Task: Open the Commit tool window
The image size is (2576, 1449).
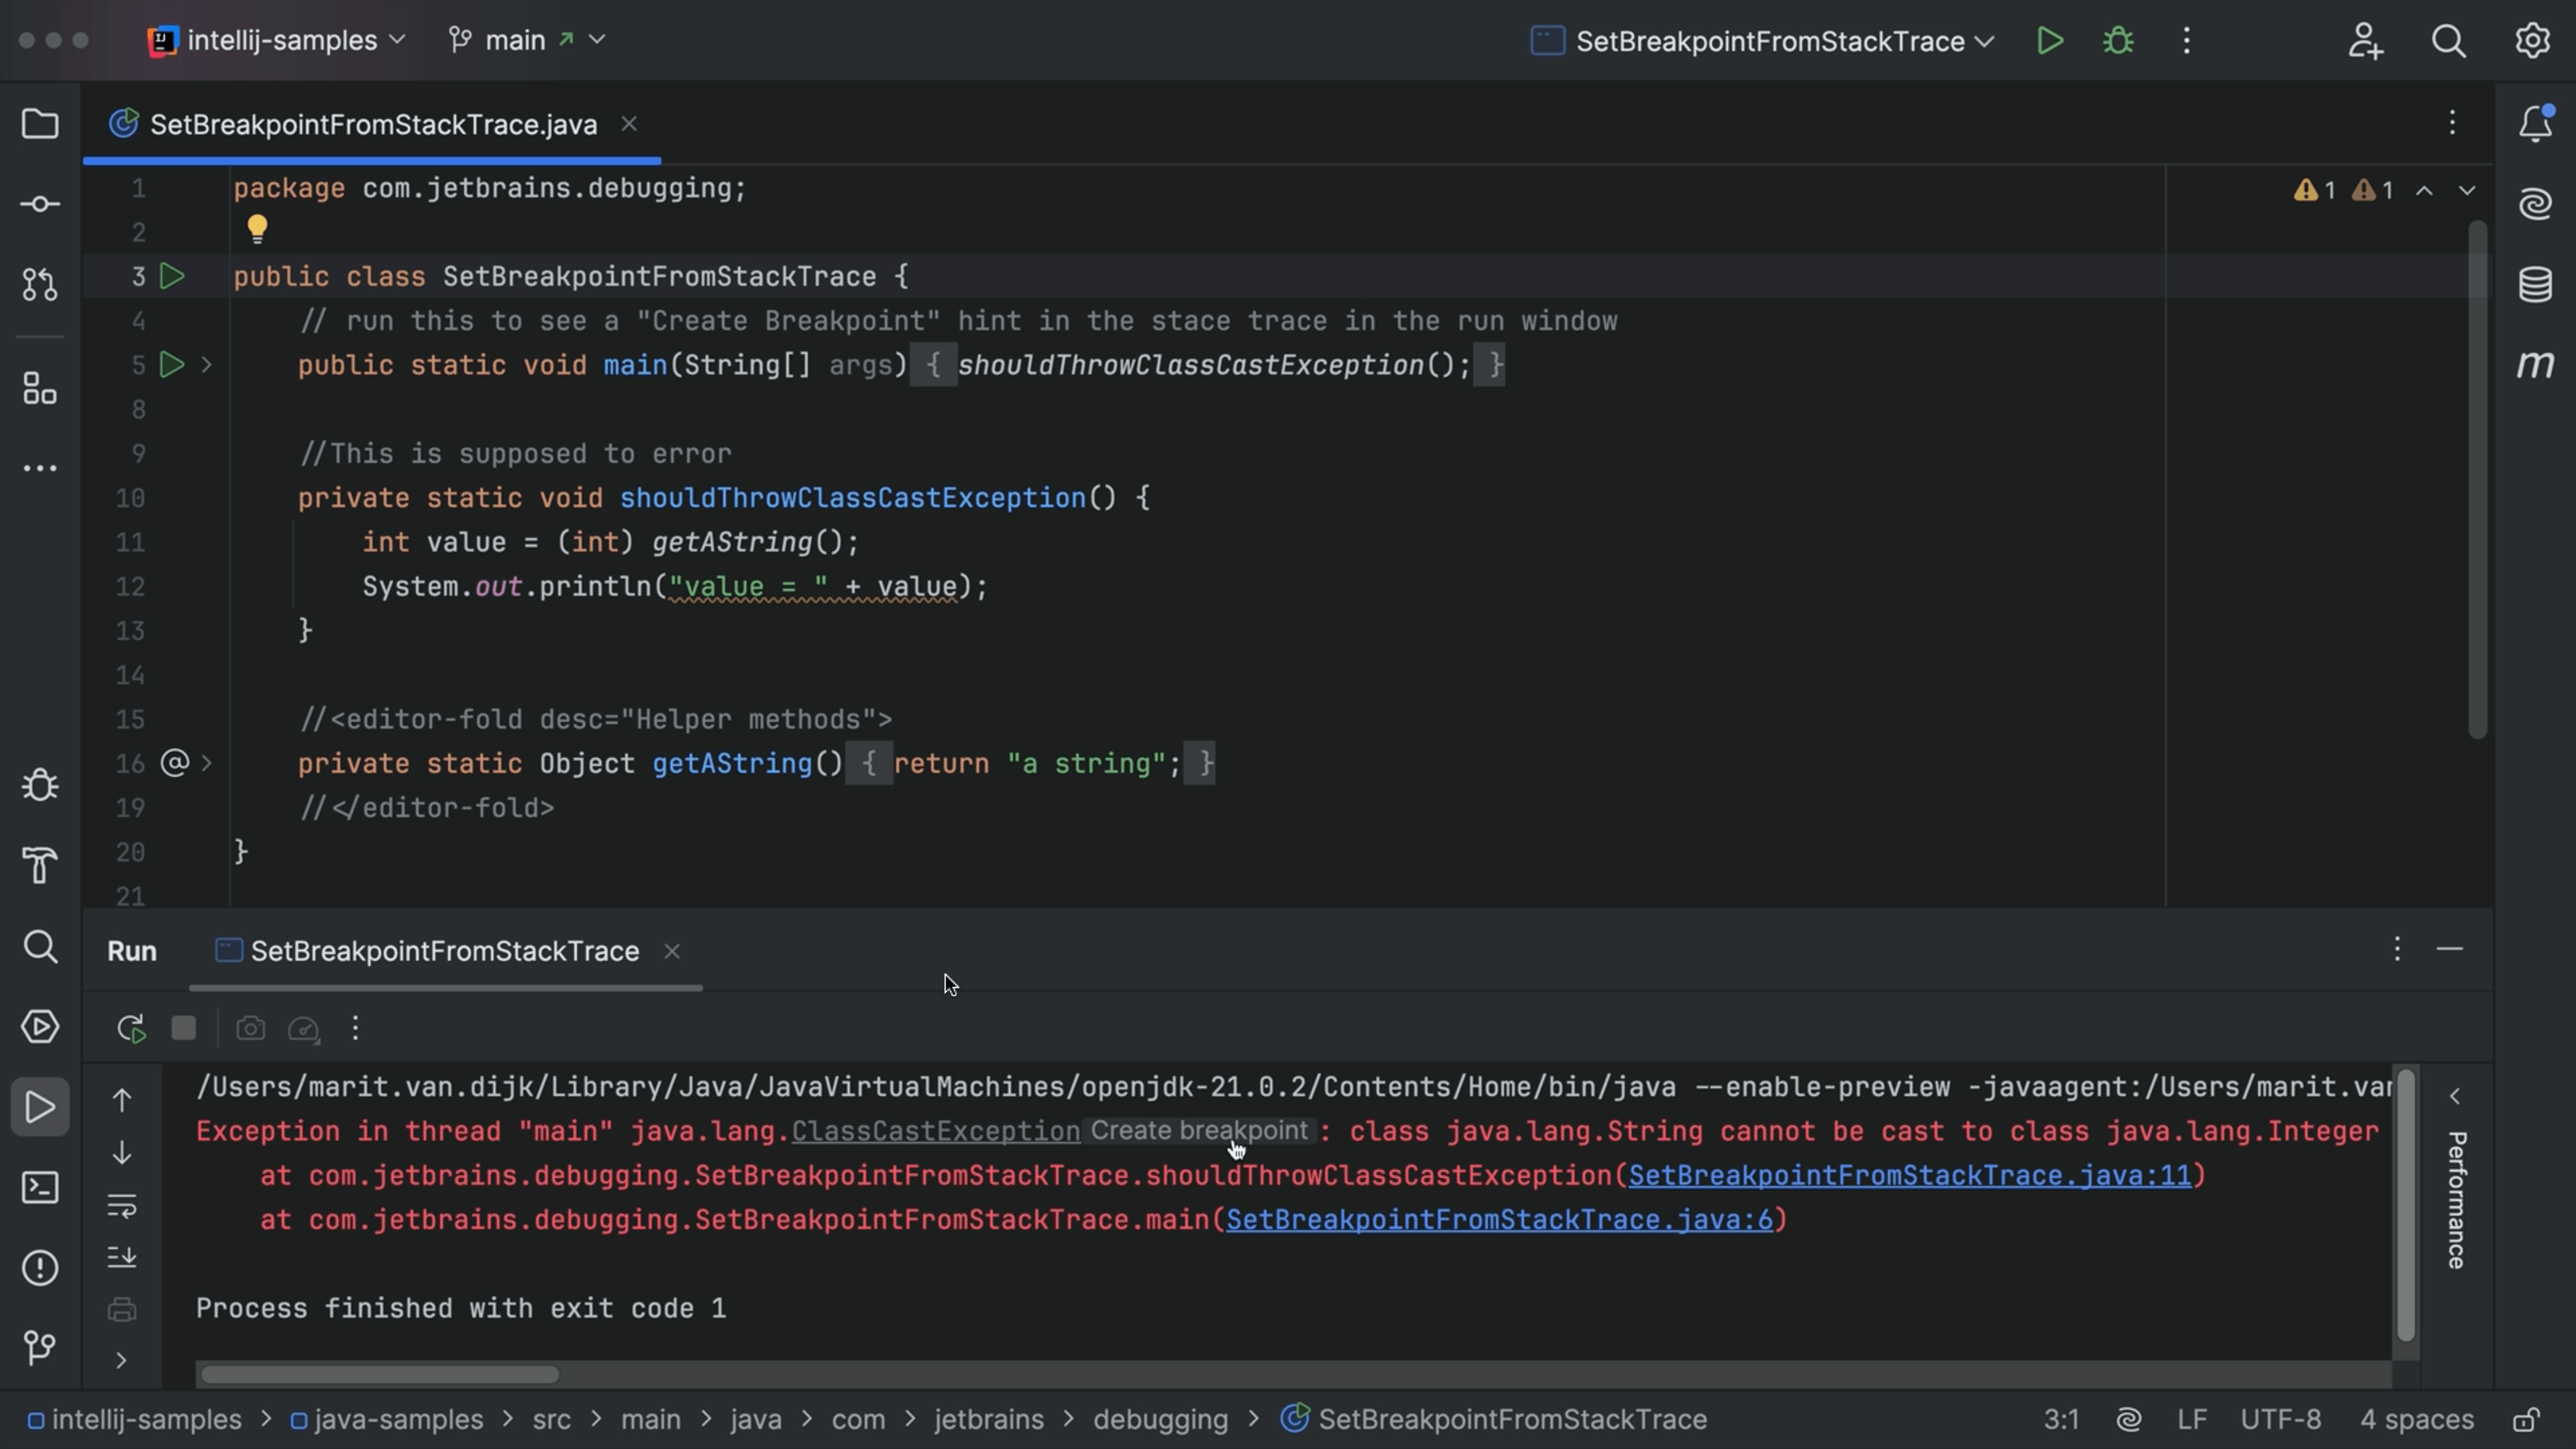Action: pos(40,203)
